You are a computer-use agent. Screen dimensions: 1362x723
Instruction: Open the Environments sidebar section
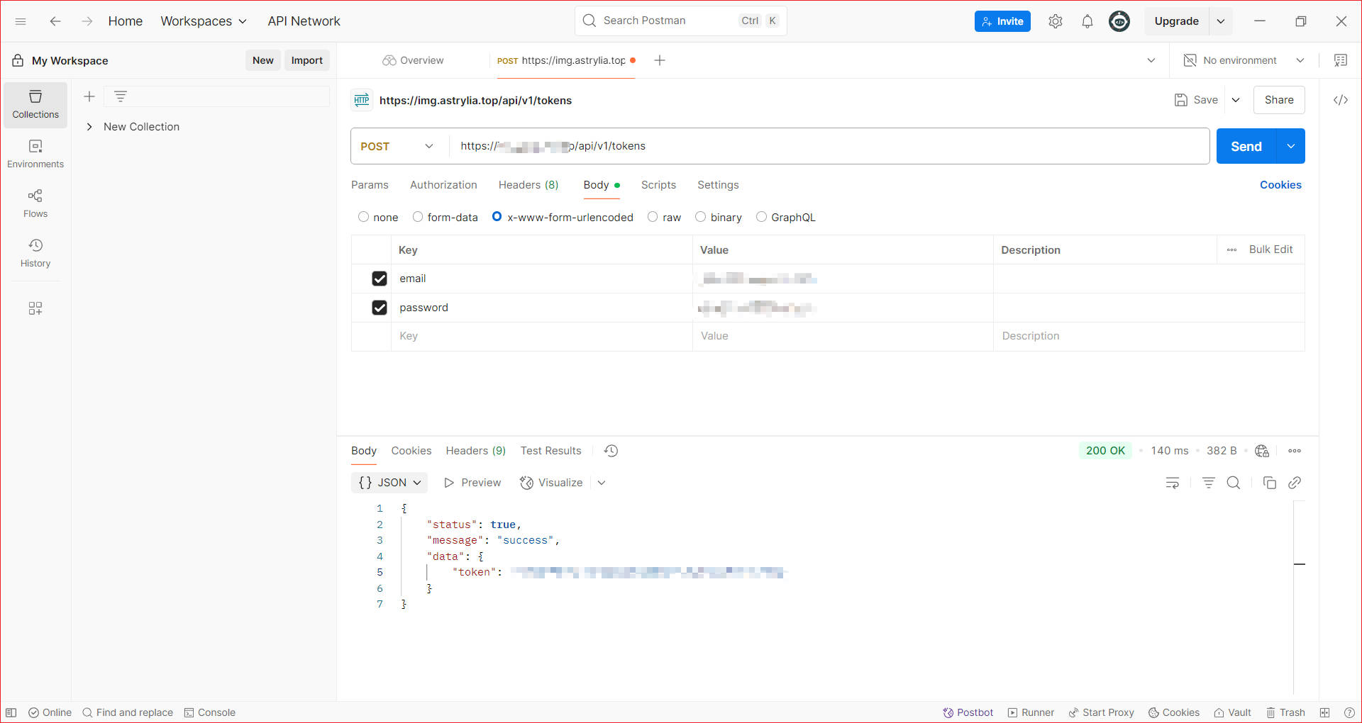tap(35, 155)
